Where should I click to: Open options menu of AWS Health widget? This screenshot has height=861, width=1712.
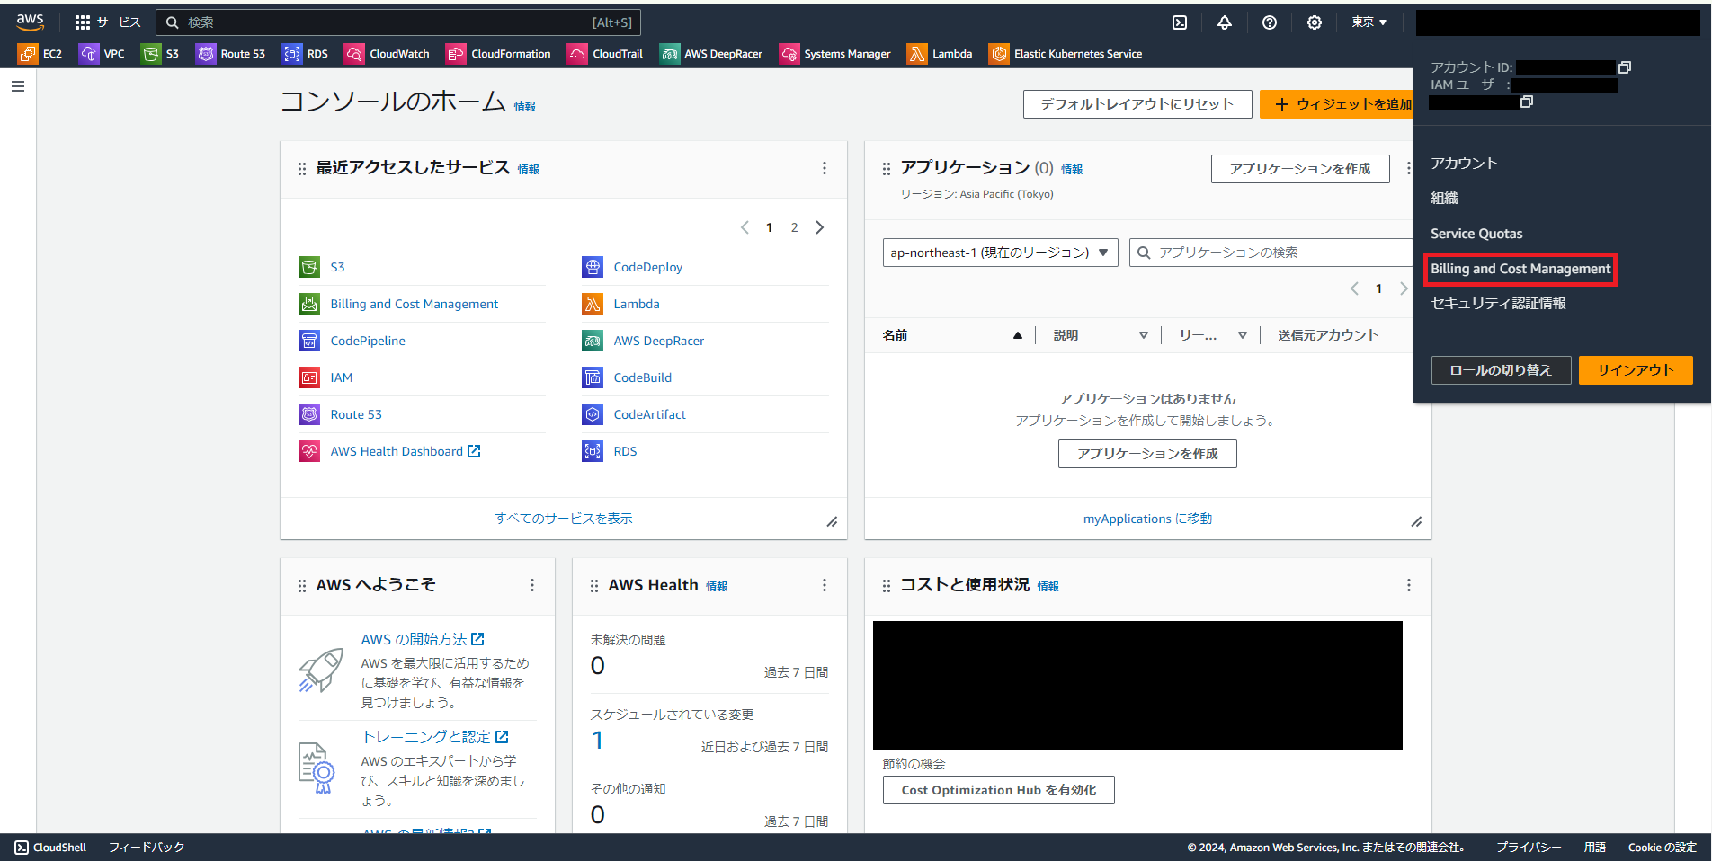tap(825, 585)
